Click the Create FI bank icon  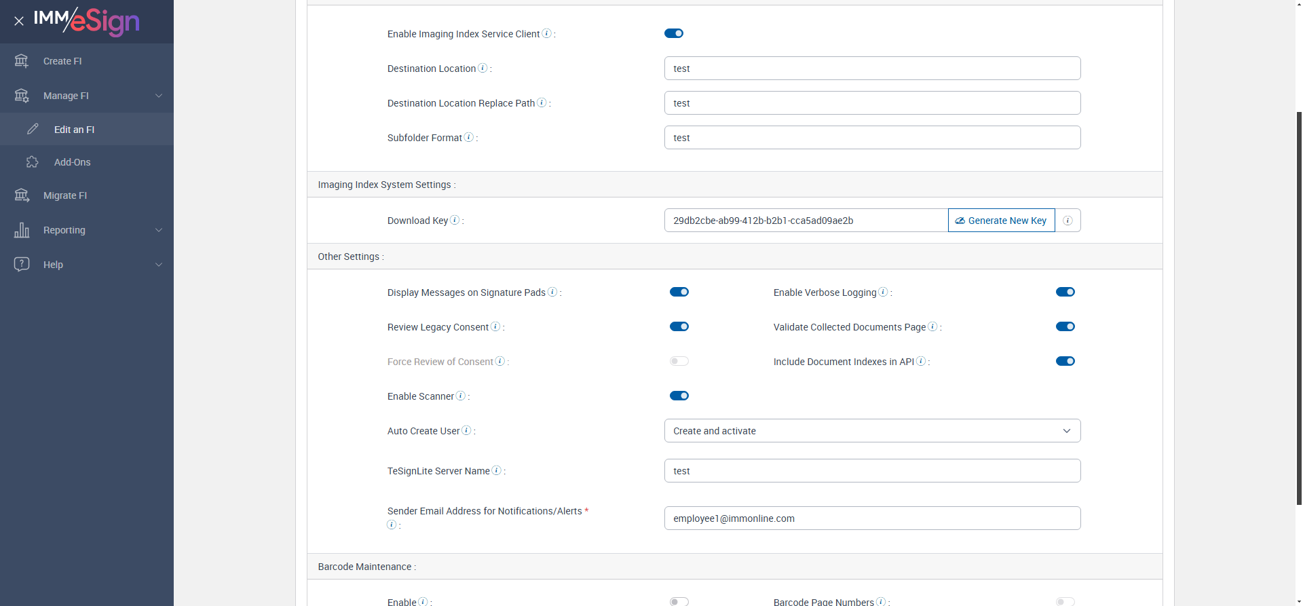22,61
